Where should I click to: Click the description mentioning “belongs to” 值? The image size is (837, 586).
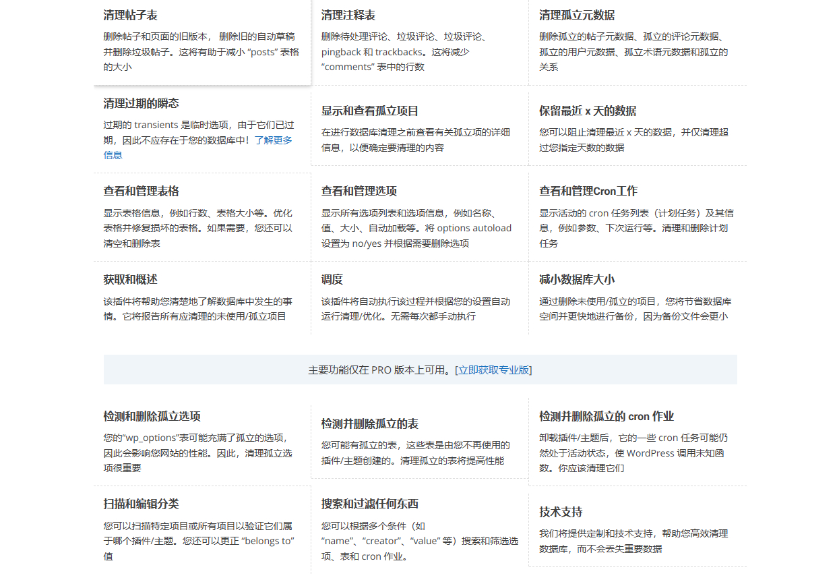pos(199,541)
